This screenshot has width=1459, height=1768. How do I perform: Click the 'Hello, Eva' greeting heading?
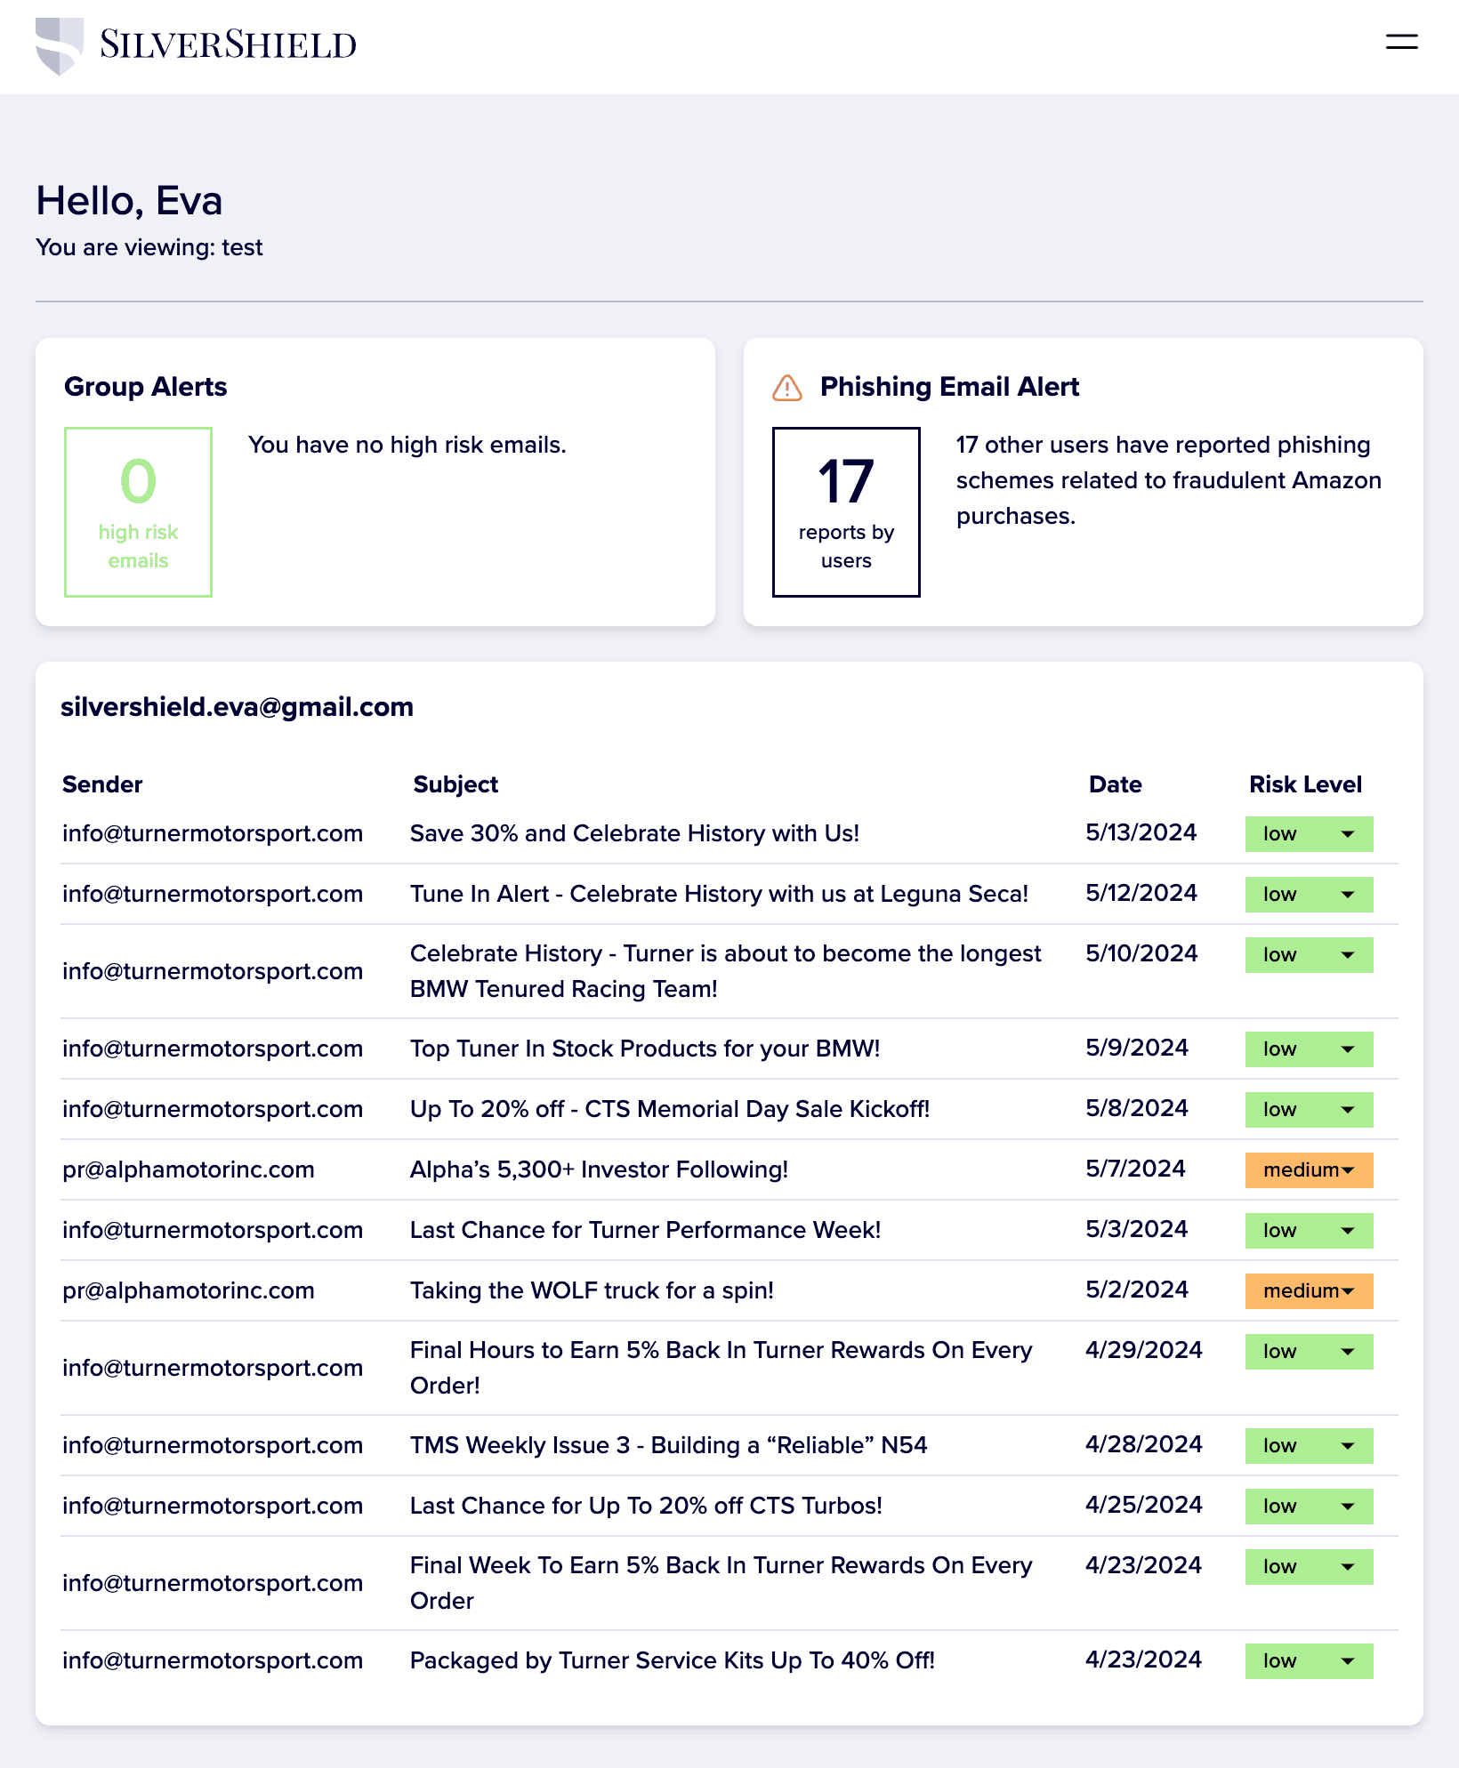tap(129, 201)
